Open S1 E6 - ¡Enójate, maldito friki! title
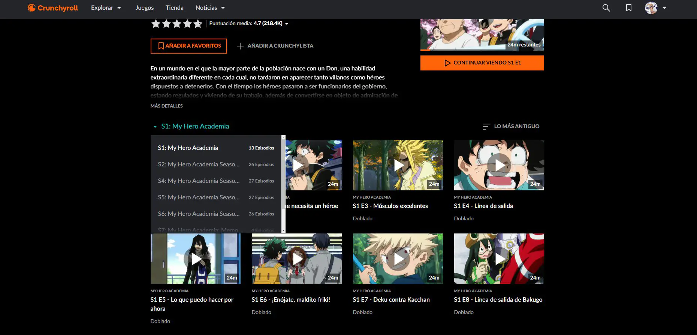 (x=291, y=300)
